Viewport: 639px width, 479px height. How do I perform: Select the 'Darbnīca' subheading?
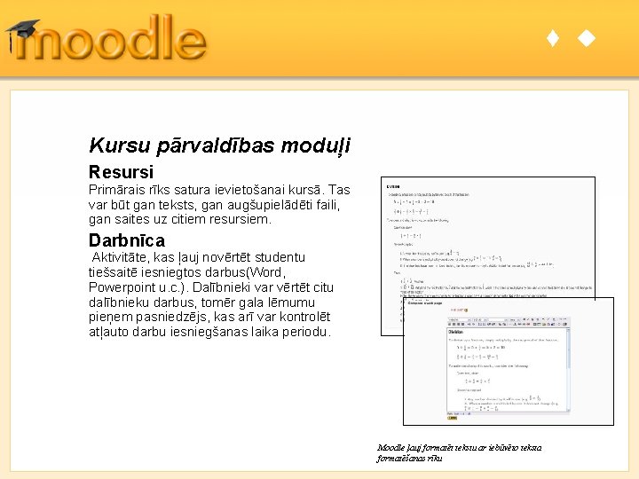pos(127,240)
